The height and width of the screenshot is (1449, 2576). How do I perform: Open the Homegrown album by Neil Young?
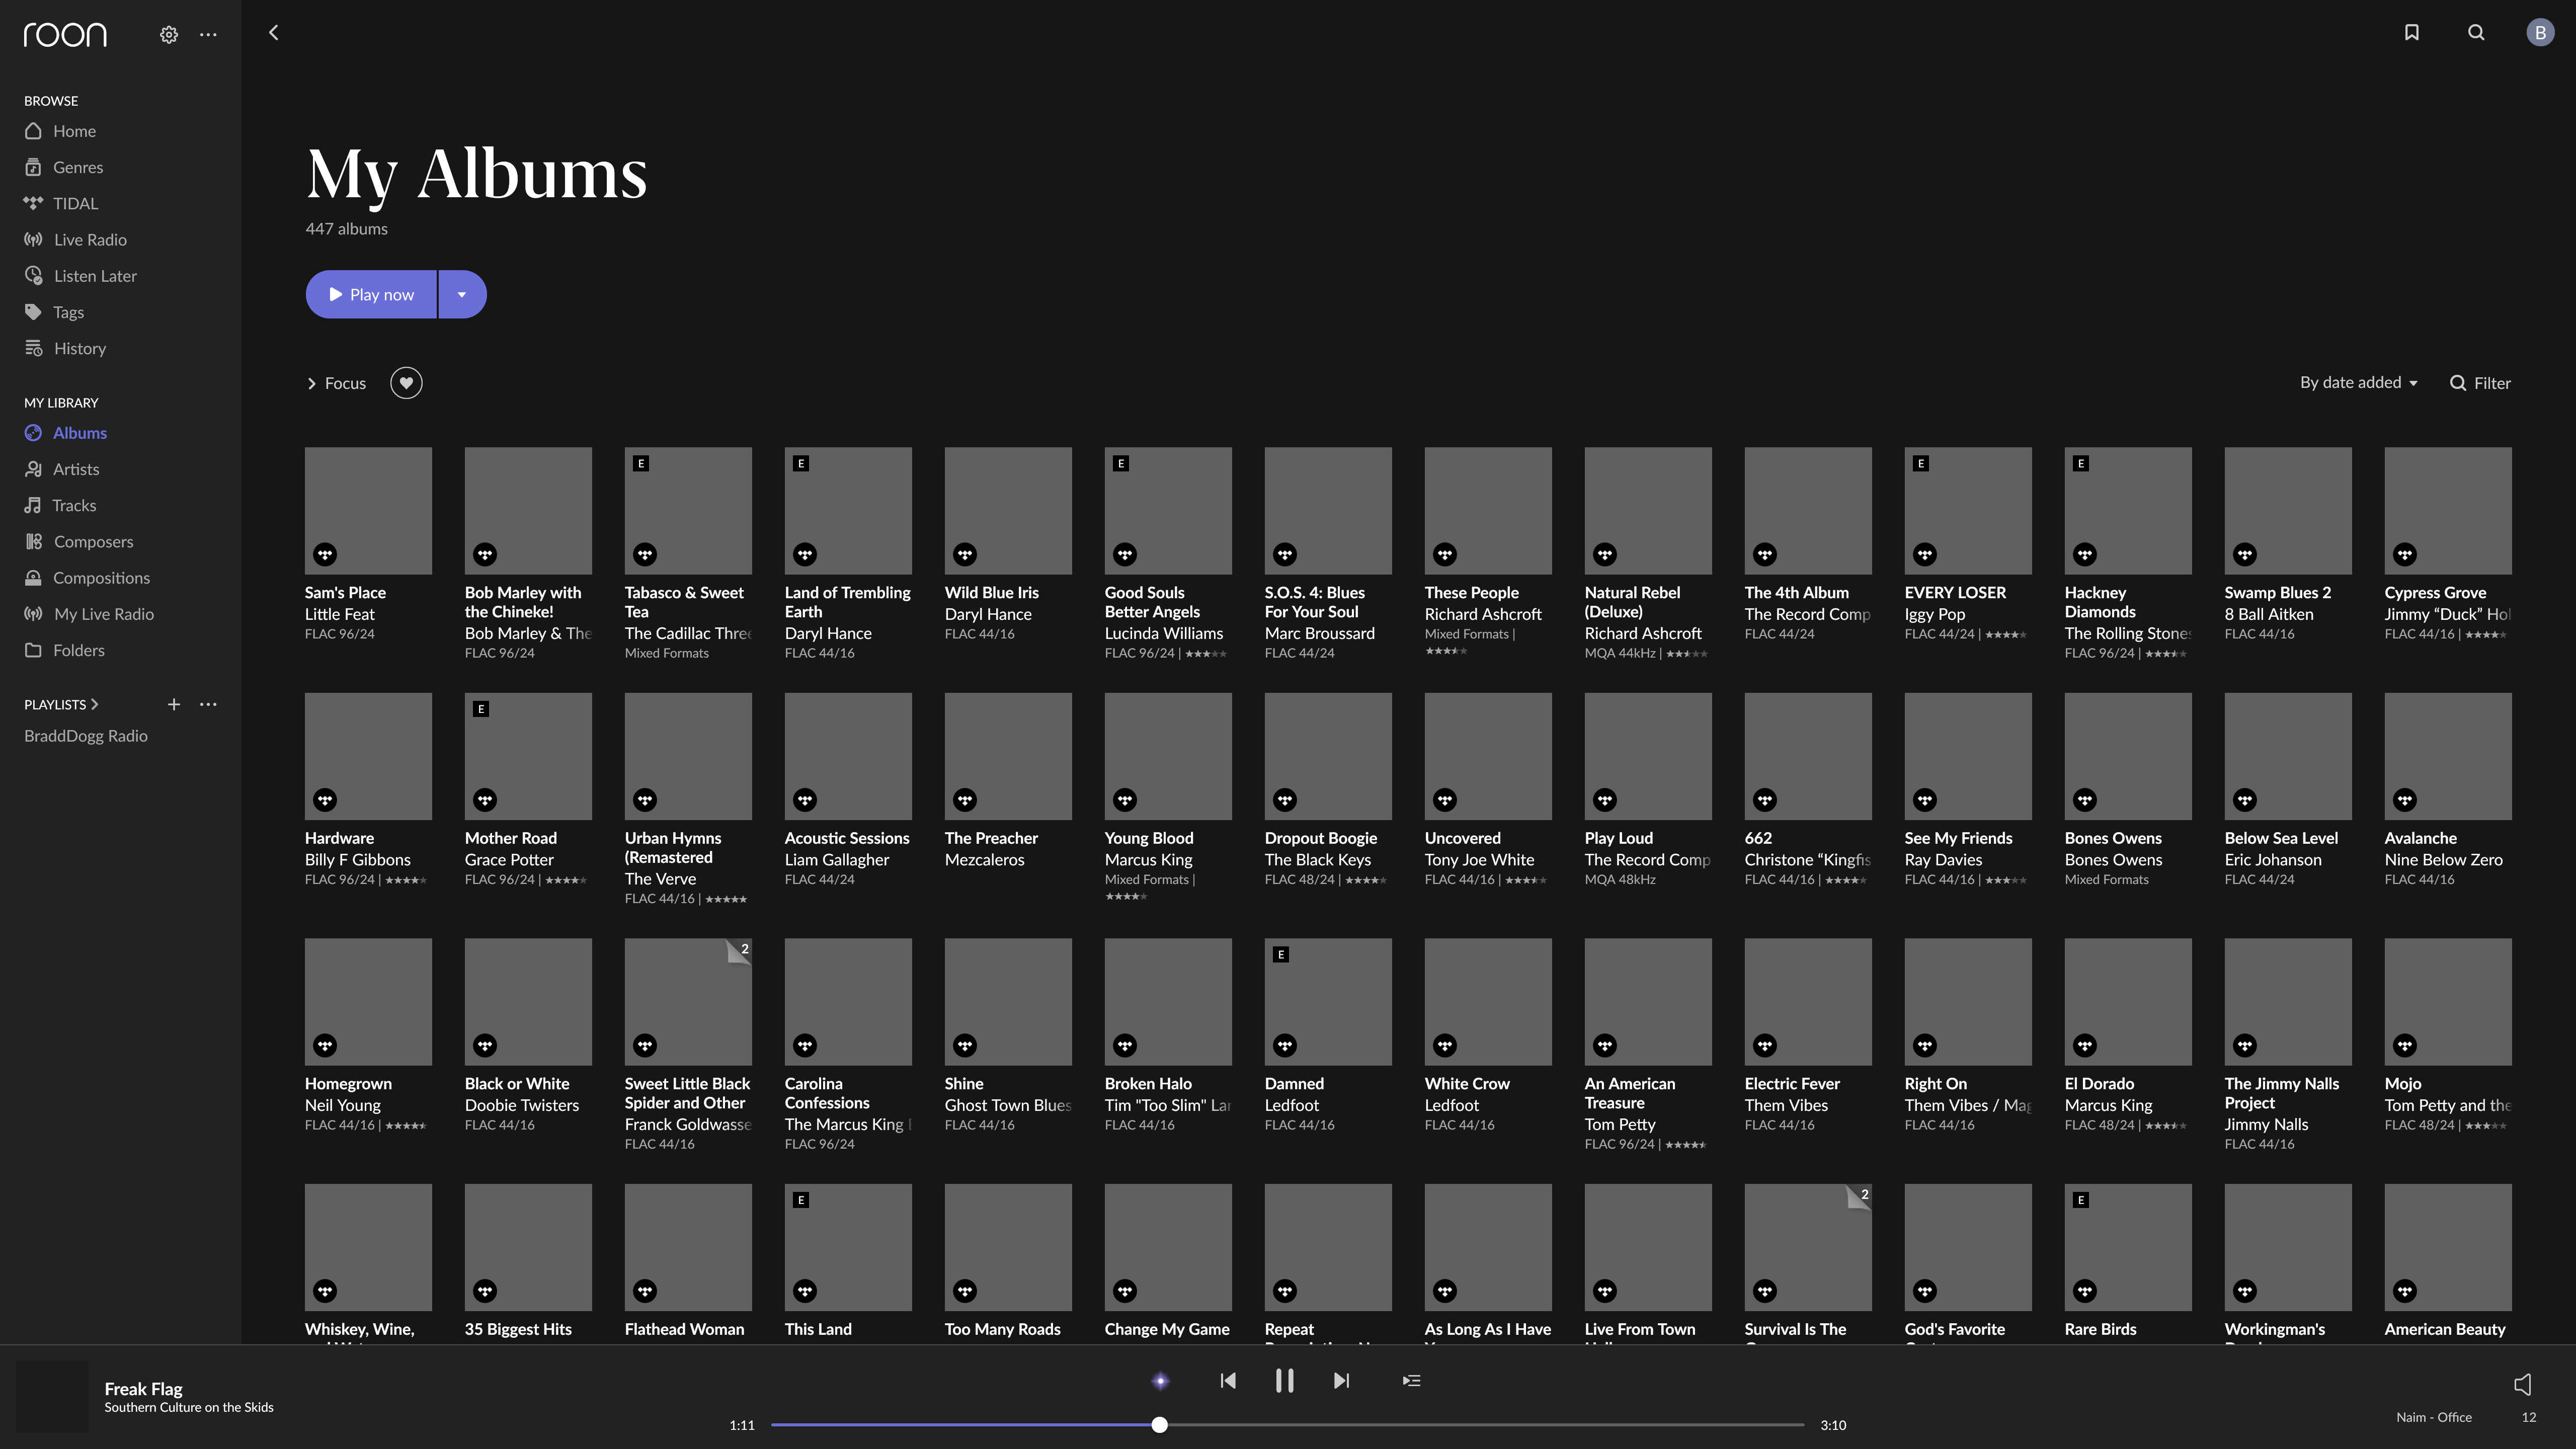368,1002
